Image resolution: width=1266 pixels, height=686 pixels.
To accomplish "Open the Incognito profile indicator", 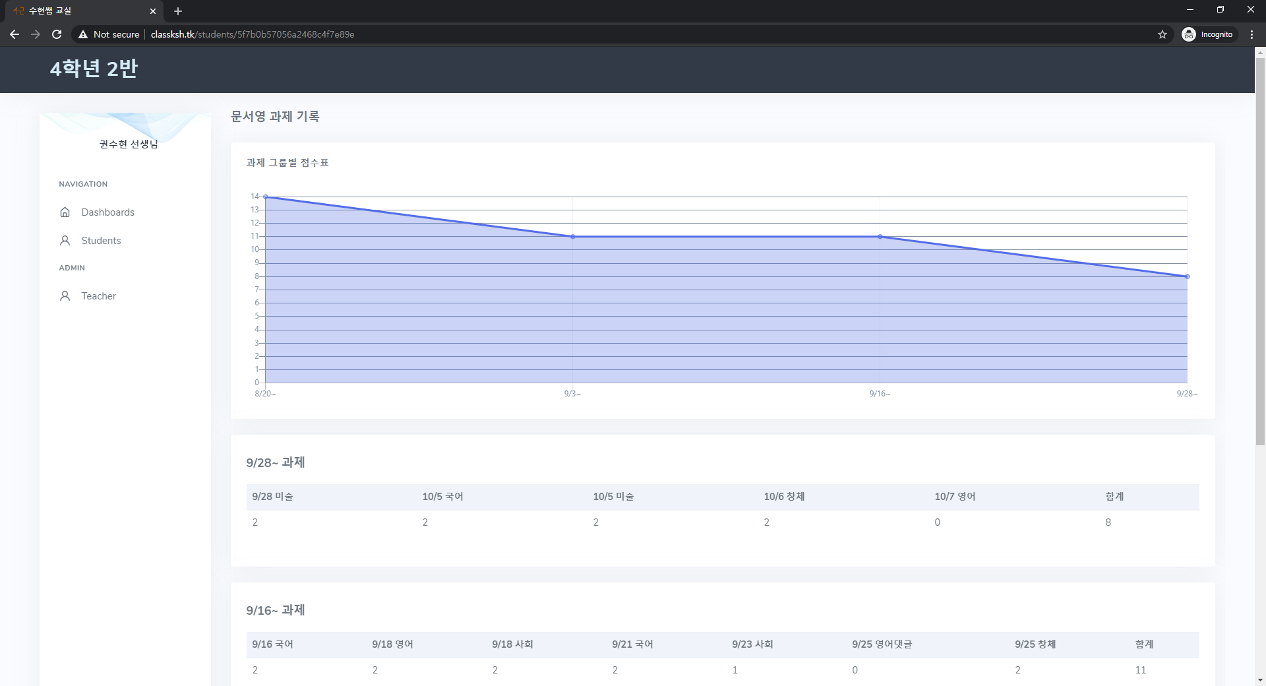I will (1208, 34).
